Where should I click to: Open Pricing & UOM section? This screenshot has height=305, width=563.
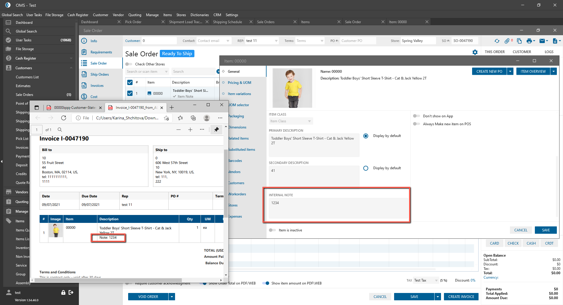[239, 83]
